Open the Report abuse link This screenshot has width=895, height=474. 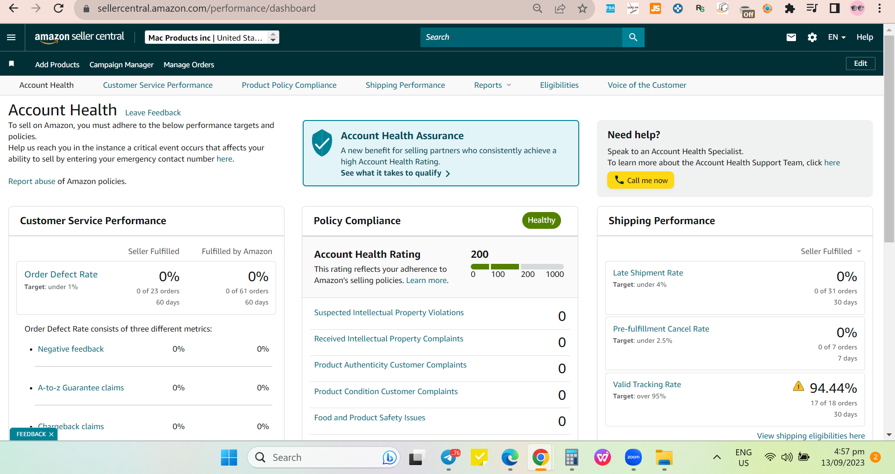(x=32, y=181)
